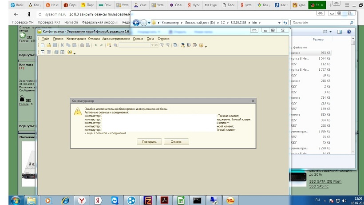The width and height of the screenshot is (364, 205).
Task: Click the Undo arrow in Configurator toolbar
Action: click(96, 45)
